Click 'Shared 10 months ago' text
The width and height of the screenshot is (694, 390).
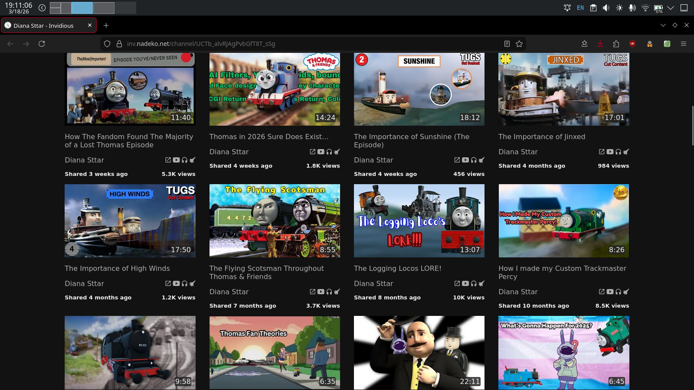534,305
